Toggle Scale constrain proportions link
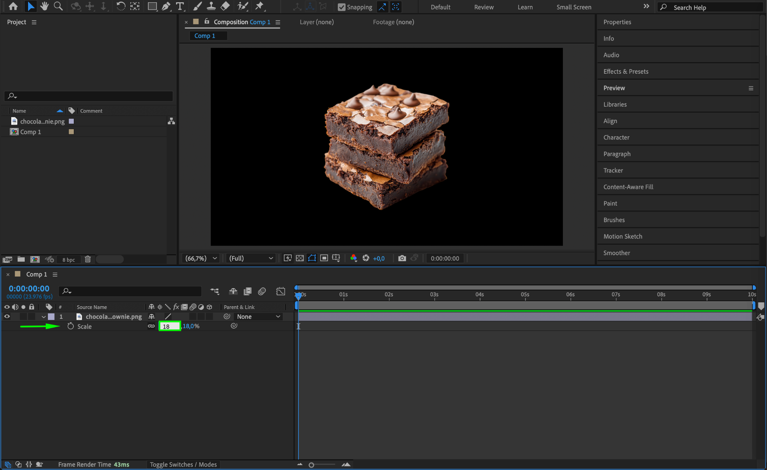The height and width of the screenshot is (470, 767). tap(151, 326)
